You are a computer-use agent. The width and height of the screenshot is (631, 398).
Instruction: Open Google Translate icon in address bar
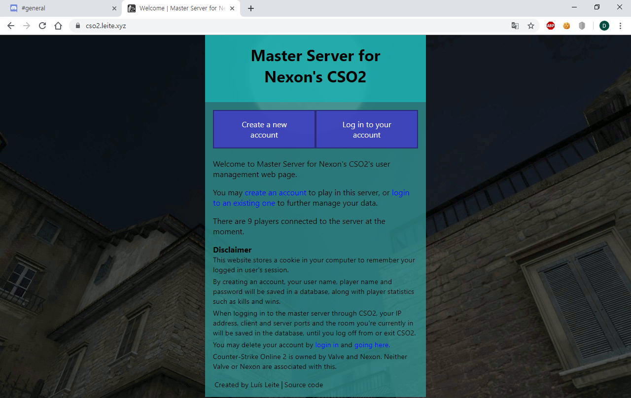tap(515, 25)
